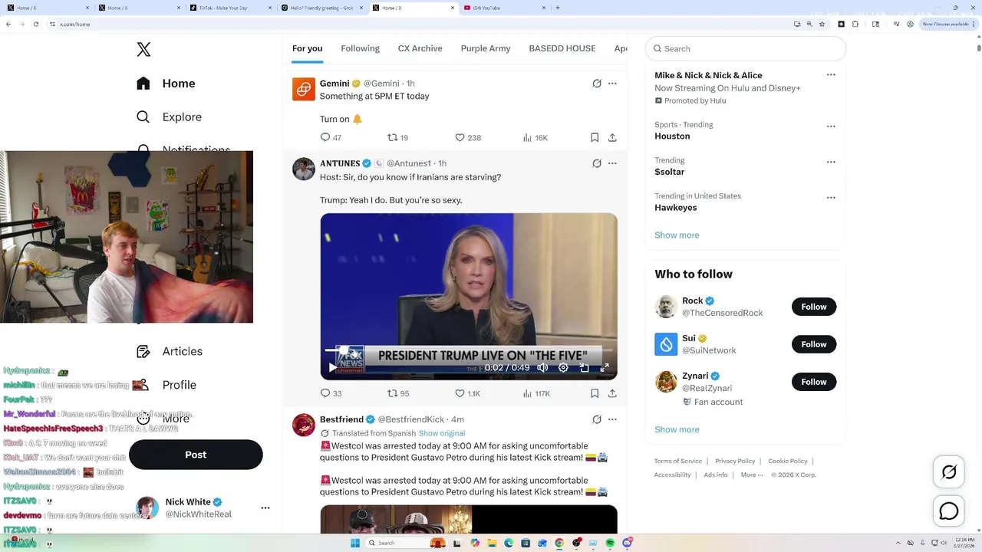Open Grok actions on Antunes post
Image resolution: width=982 pixels, height=552 pixels.
click(597, 163)
